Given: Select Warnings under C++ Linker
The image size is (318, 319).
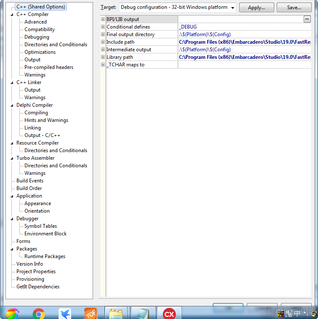Looking at the screenshot, I should (35, 98).
